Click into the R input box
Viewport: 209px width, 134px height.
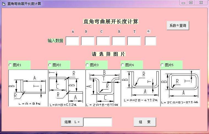point(118,41)
